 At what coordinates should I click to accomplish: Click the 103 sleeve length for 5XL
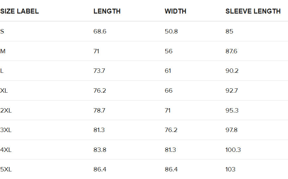[230, 169]
